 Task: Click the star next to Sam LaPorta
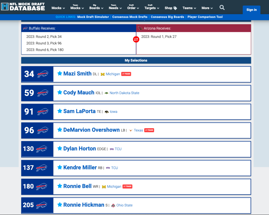click(60, 111)
